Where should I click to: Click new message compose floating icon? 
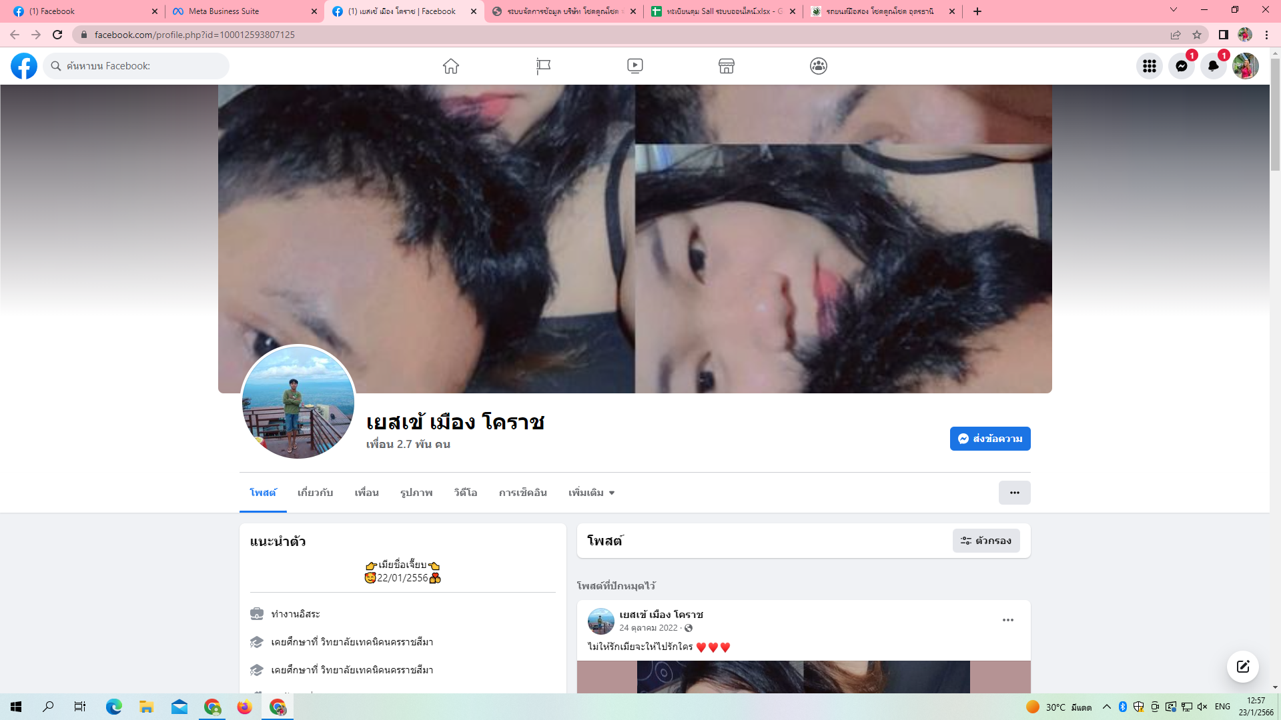pyautogui.click(x=1242, y=667)
